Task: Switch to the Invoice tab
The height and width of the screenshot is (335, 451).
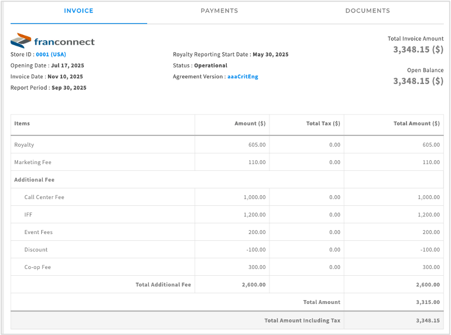Action: [78, 11]
